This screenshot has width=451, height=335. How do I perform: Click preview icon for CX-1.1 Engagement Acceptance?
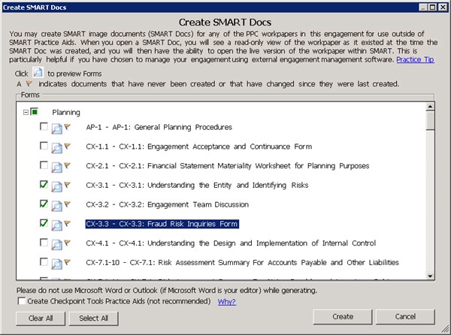(x=57, y=147)
